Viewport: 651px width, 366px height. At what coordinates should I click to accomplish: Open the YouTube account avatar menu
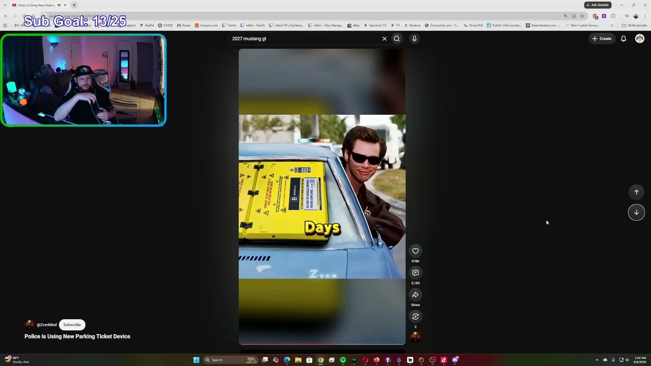(x=640, y=39)
